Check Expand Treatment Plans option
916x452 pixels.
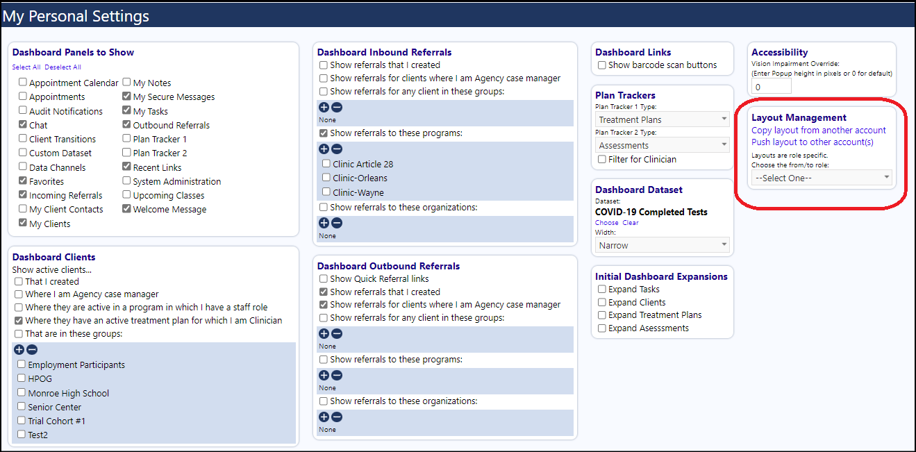pos(602,315)
